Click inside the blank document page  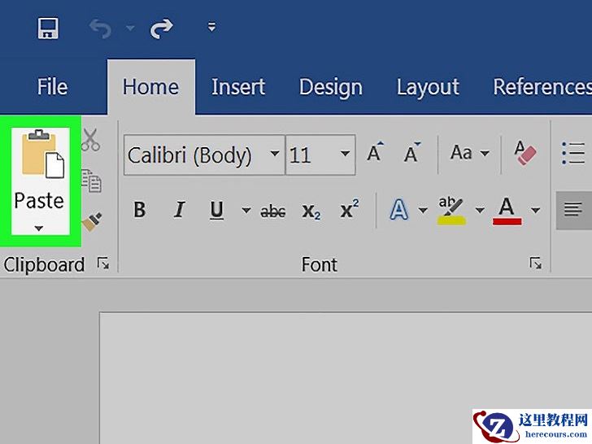[325, 374]
